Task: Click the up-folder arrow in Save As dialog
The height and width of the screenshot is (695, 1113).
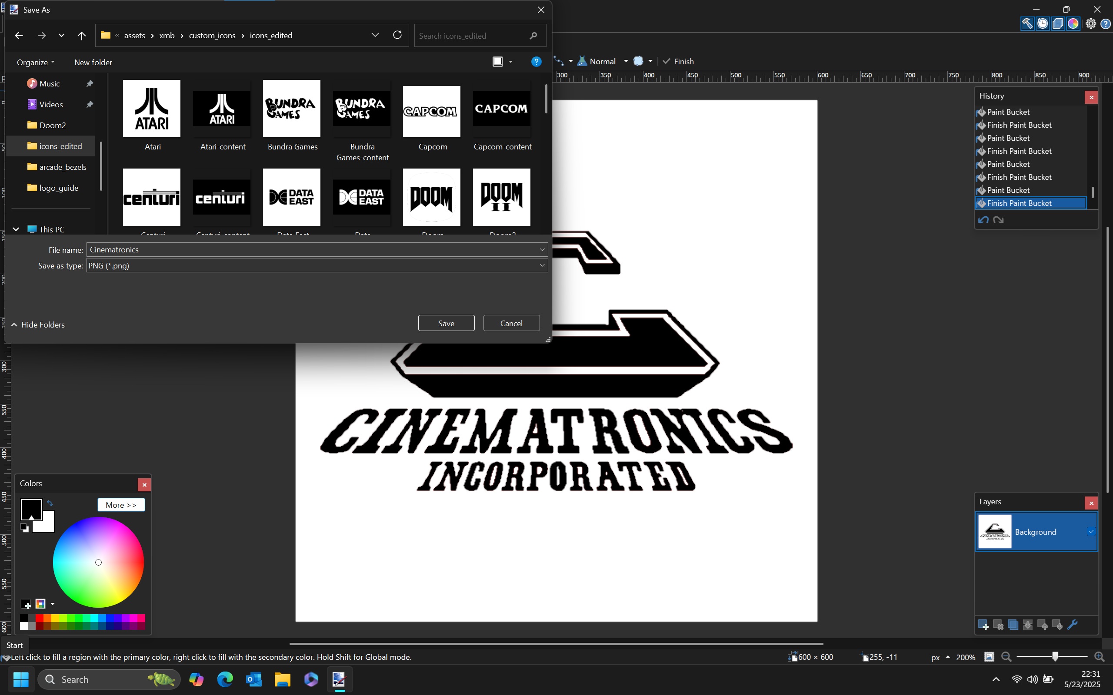Action: [81, 35]
